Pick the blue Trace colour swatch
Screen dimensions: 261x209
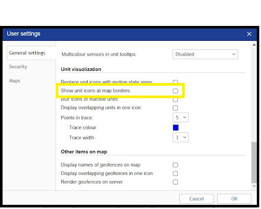click(x=175, y=127)
